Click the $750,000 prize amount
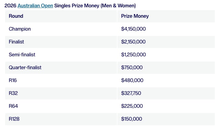Image resolution: width=220 pixels, height=128 pixels. pyautogui.click(x=132, y=67)
